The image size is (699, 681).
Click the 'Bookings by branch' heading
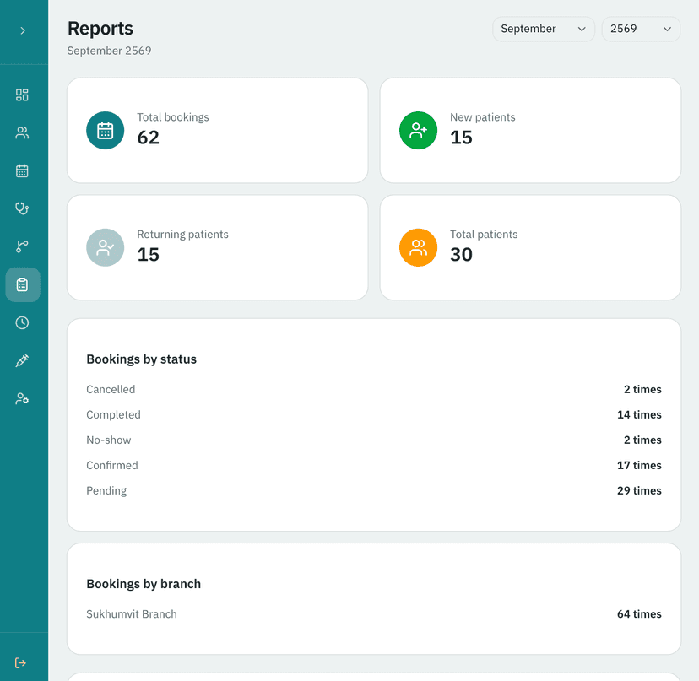click(x=144, y=584)
